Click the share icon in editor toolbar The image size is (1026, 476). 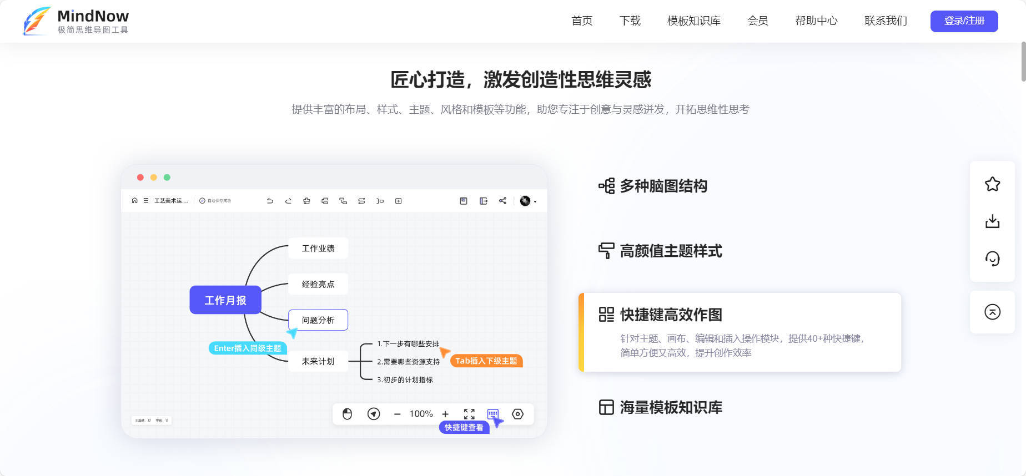point(502,201)
